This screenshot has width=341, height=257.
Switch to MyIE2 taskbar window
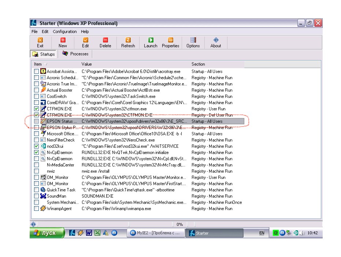(156, 233)
